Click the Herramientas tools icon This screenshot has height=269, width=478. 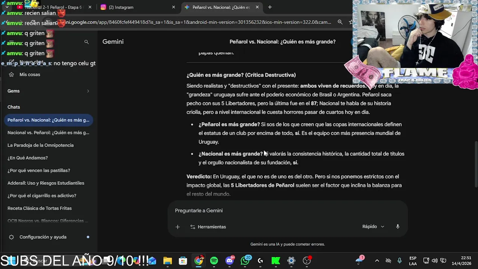coord(193,227)
